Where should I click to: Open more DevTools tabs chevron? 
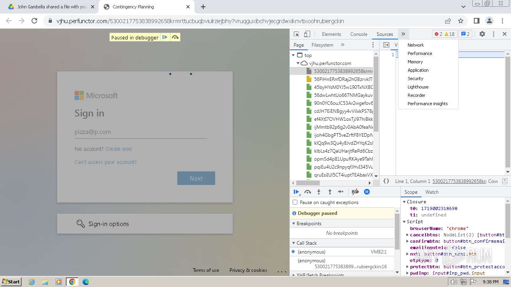403,34
